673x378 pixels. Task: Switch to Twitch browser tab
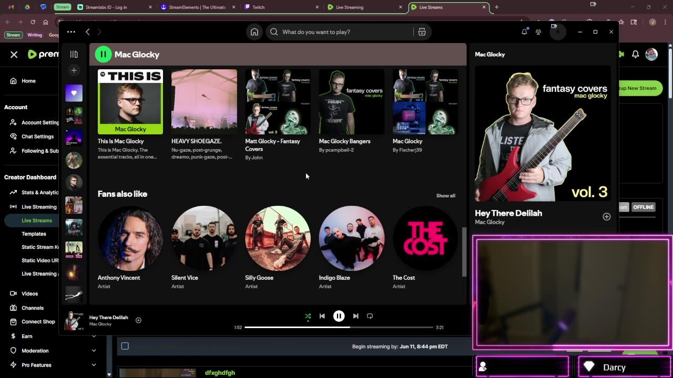tap(281, 7)
